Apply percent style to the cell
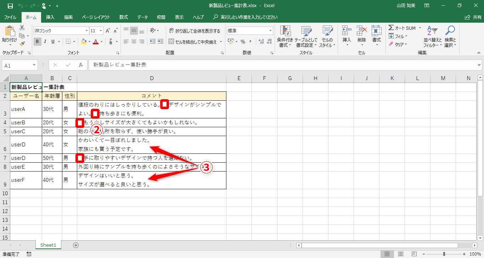The width and height of the screenshot is (484, 258). click(243, 41)
